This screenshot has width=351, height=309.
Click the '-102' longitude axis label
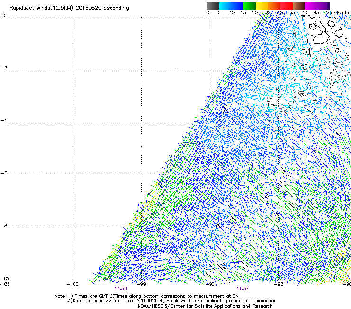tap(73, 284)
